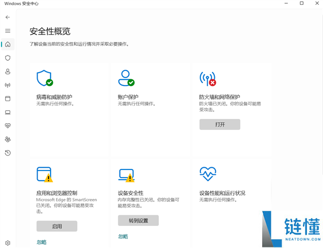The height and width of the screenshot is (248, 323).
Task: Click the large shield with green check
Action: coord(45,78)
